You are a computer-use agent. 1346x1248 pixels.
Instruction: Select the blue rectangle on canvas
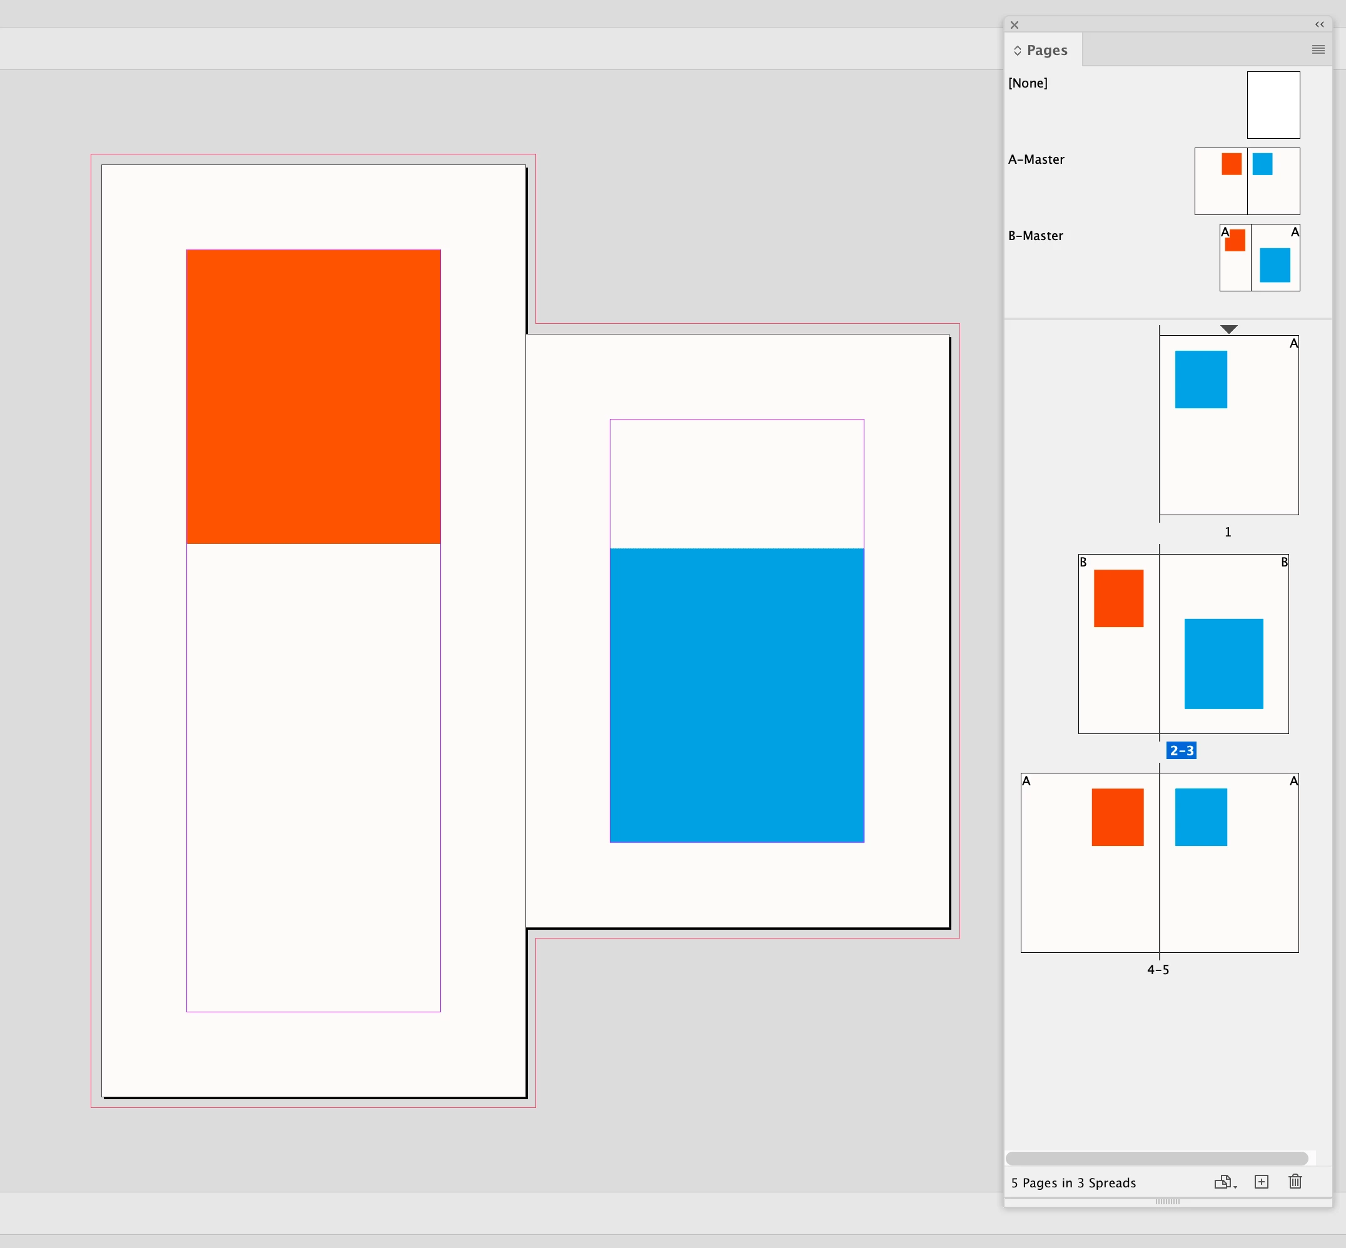(737, 694)
